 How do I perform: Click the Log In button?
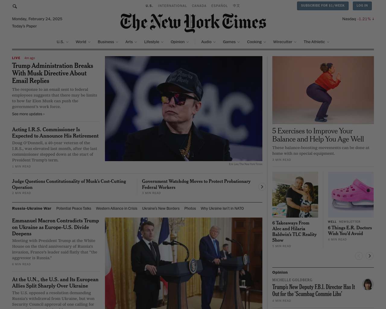(362, 6)
